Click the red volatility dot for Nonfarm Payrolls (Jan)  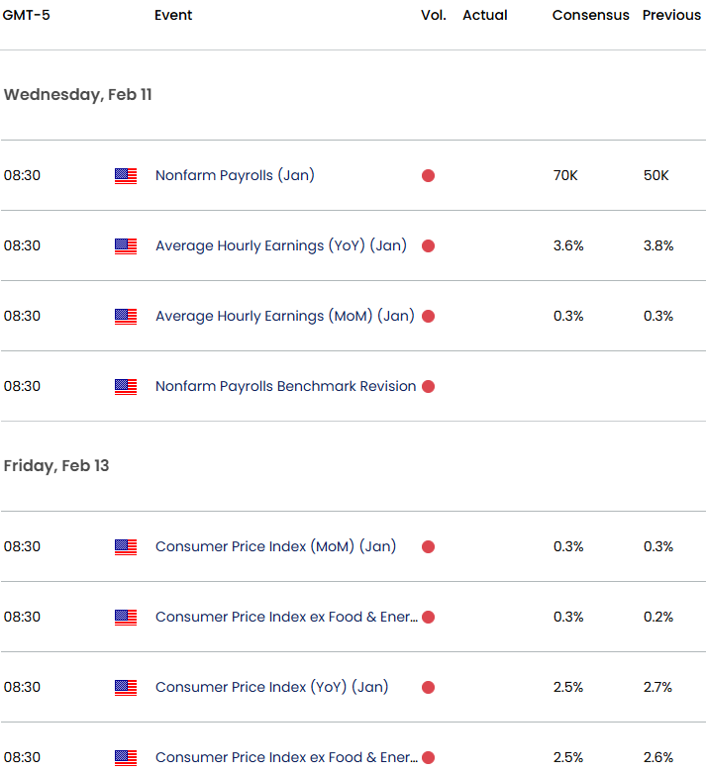click(x=428, y=176)
